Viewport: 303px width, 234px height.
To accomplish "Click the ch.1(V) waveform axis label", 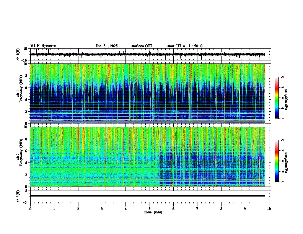I will click(18, 54).
